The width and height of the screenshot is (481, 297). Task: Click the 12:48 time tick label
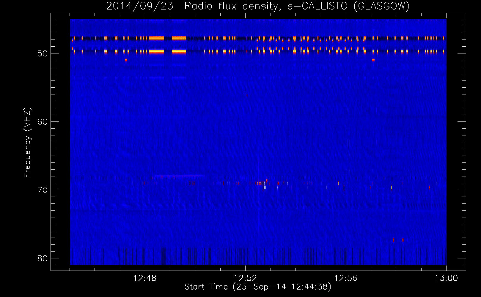point(145,278)
